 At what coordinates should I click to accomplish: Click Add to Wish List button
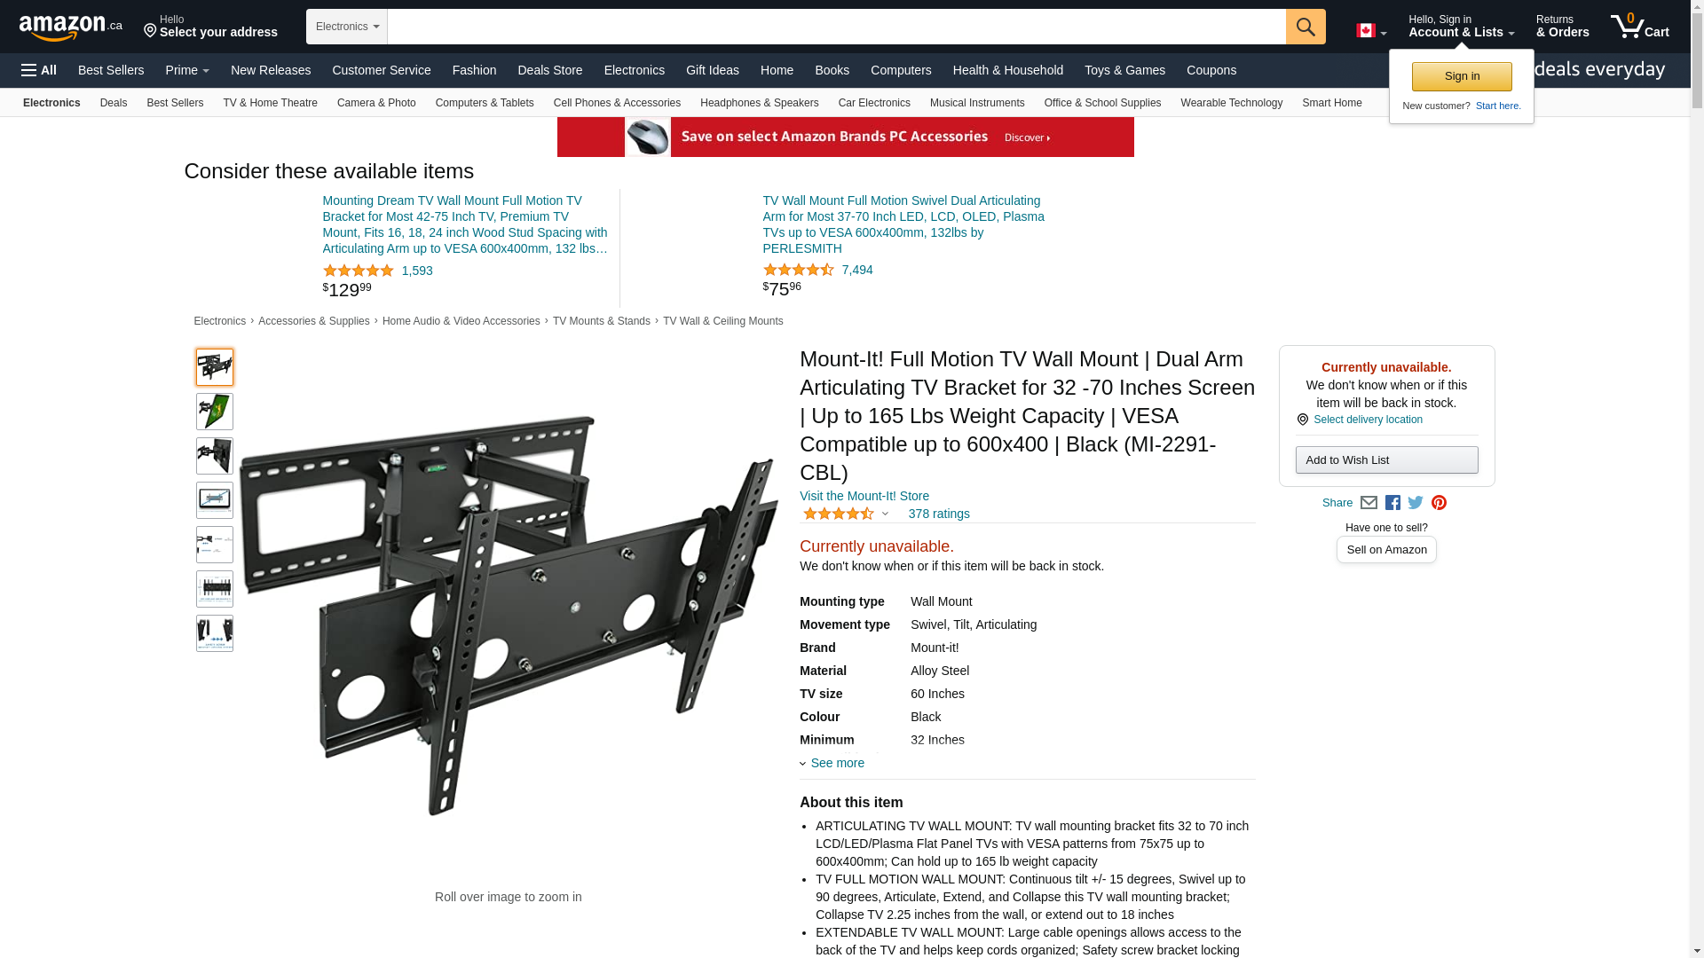pos(1386,459)
